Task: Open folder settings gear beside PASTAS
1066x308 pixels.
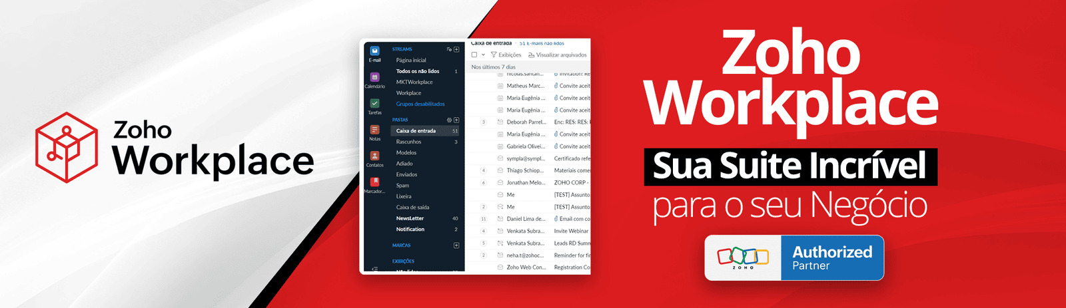Action: [x=449, y=120]
